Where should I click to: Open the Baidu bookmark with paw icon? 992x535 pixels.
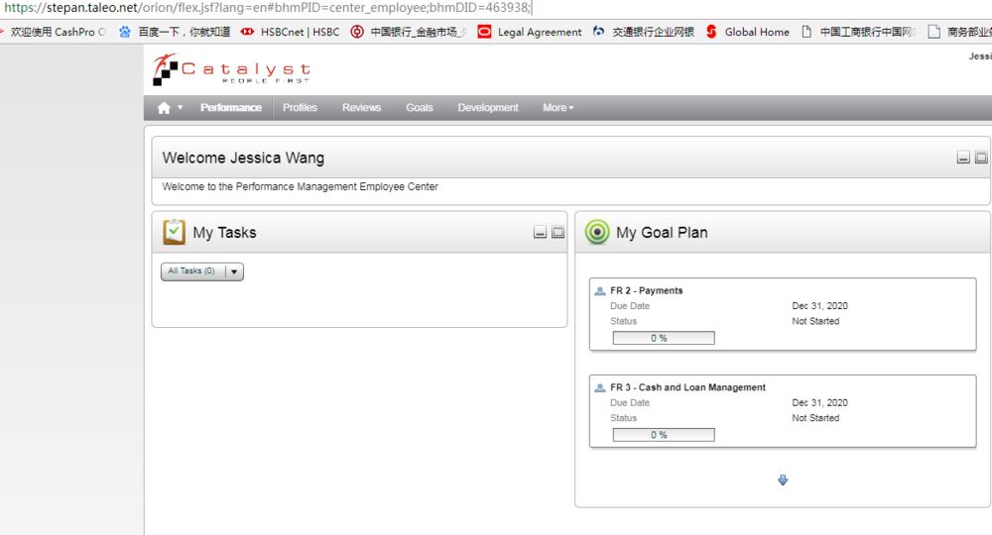(175, 32)
